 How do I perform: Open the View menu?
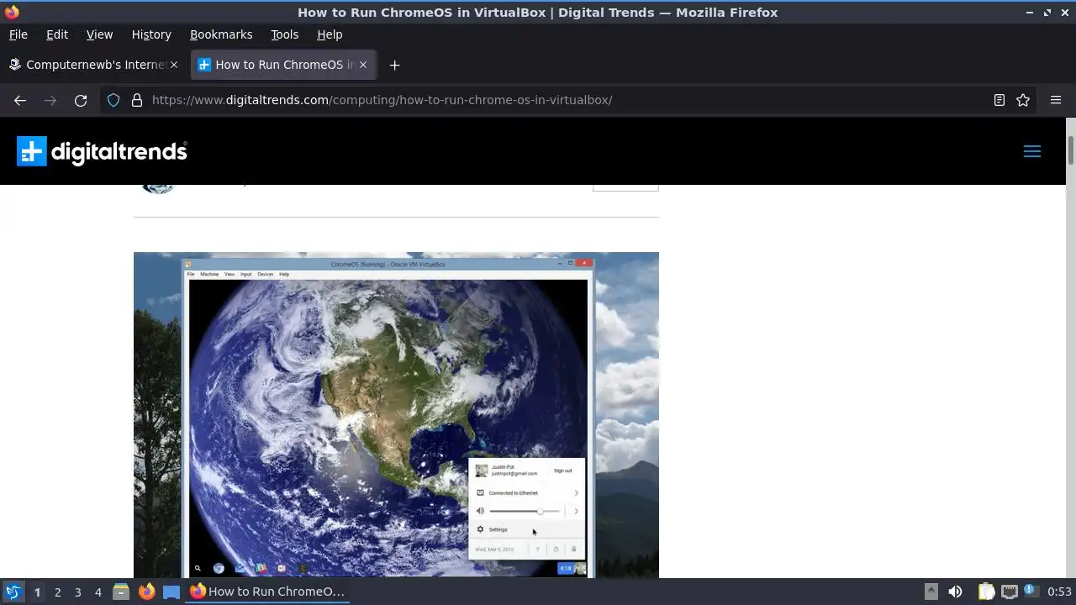(x=99, y=34)
